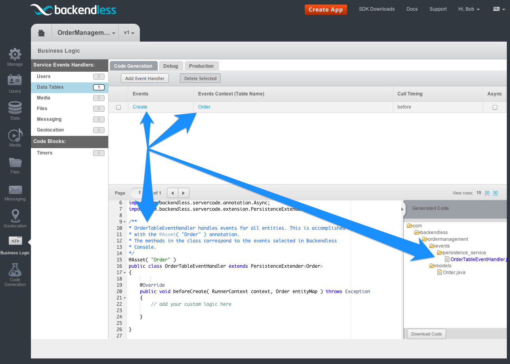Click the Download Code button
510x364 pixels.
(426, 334)
